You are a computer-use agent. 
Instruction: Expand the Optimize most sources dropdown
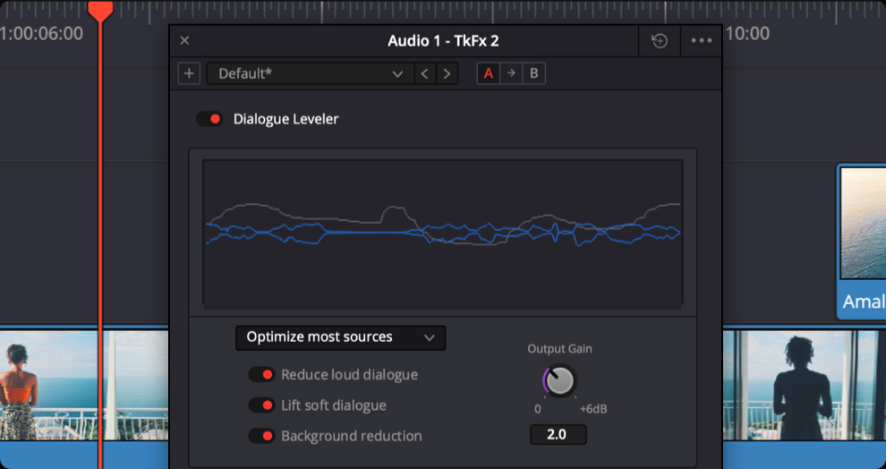click(340, 337)
